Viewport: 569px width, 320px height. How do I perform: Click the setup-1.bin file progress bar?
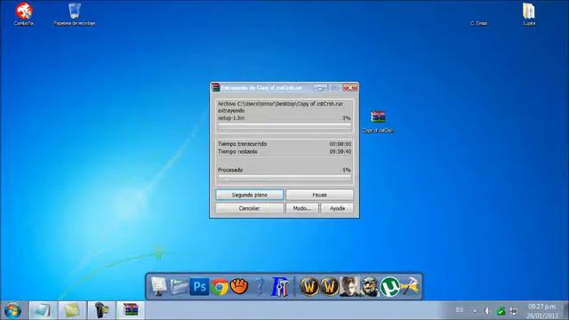[x=284, y=125]
